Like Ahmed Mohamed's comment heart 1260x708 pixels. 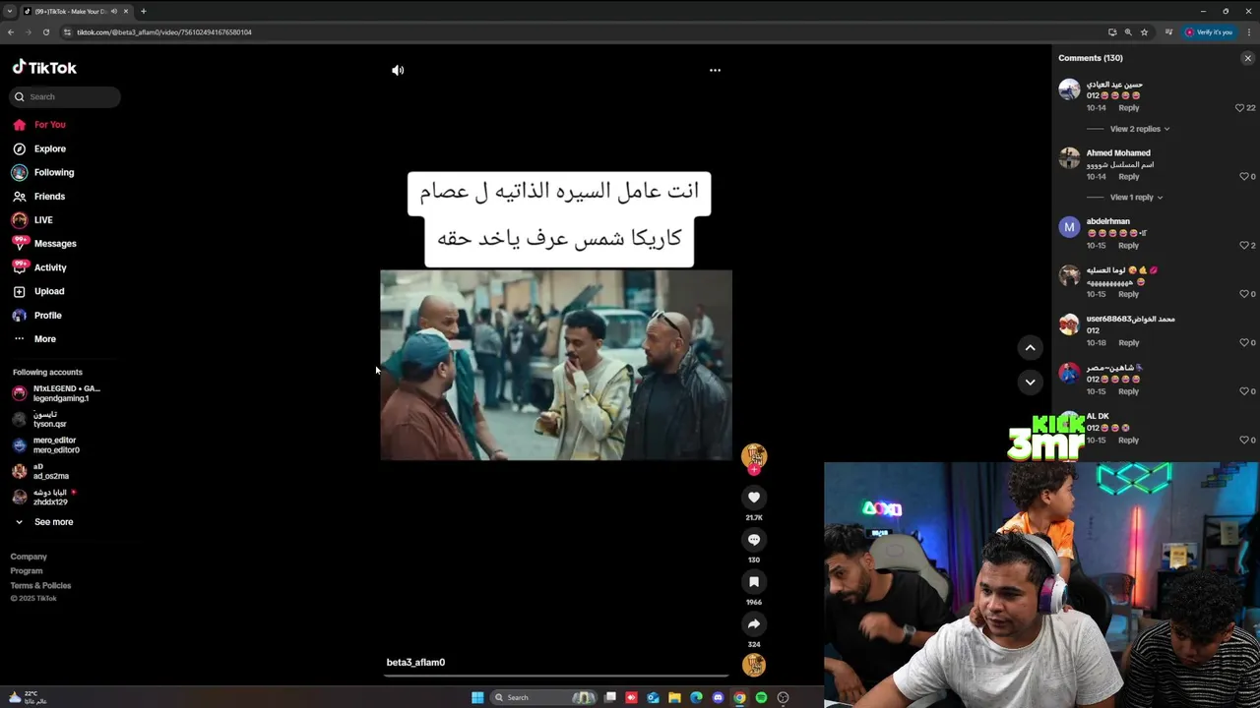click(1244, 177)
